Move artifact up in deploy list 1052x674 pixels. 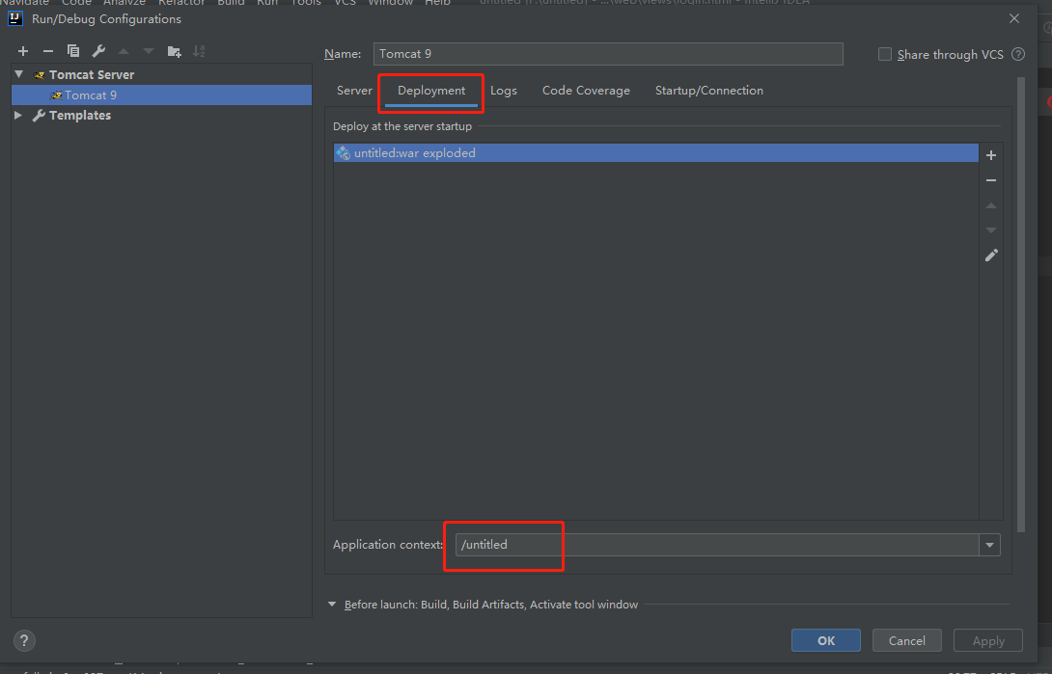pyautogui.click(x=991, y=205)
